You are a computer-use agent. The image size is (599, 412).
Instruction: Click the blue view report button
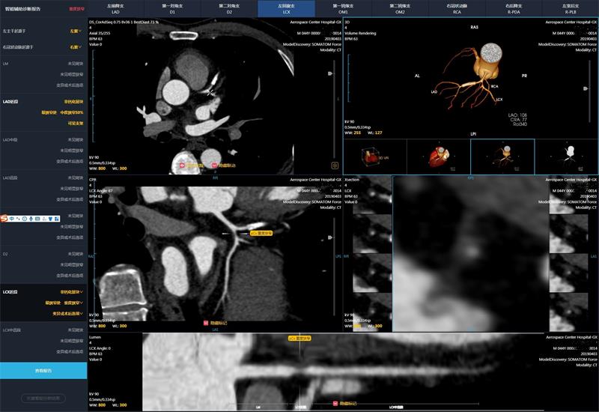[43, 371]
